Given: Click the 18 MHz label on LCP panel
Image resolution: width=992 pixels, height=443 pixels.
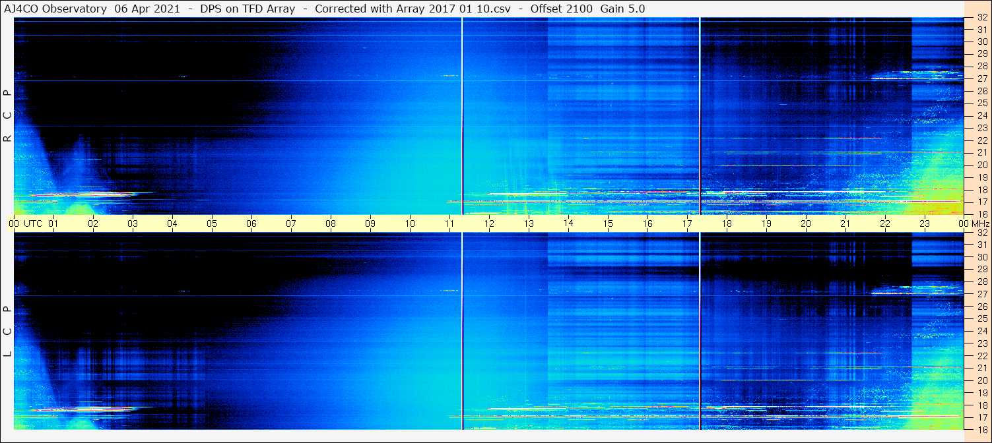Looking at the screenshot, I should (982, 405).
